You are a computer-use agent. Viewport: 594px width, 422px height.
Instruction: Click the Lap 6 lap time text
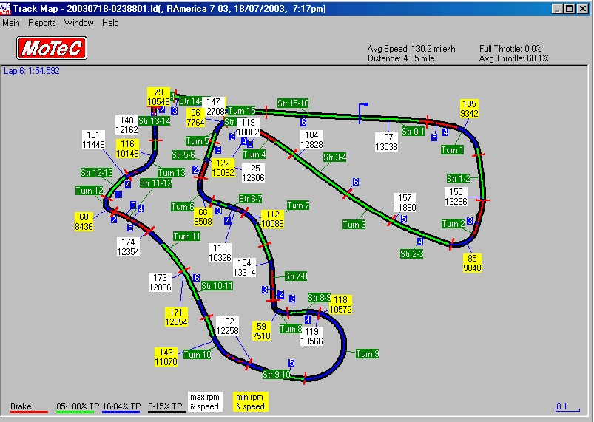tap(32, 71)
